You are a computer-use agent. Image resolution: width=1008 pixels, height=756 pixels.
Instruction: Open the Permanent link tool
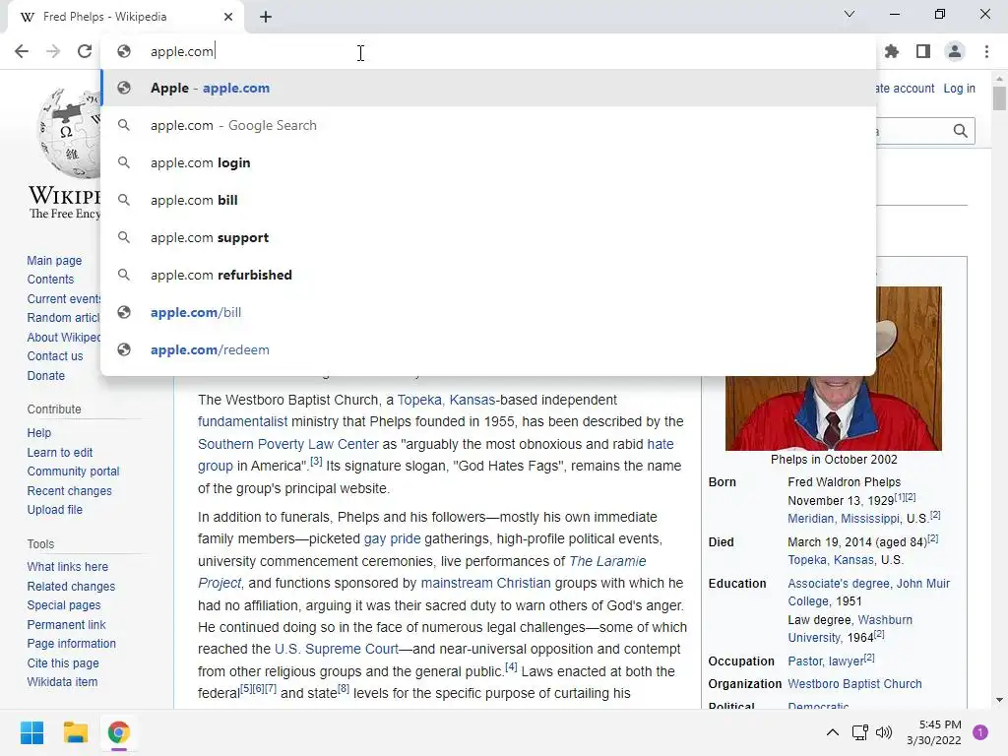coord(66,624)
